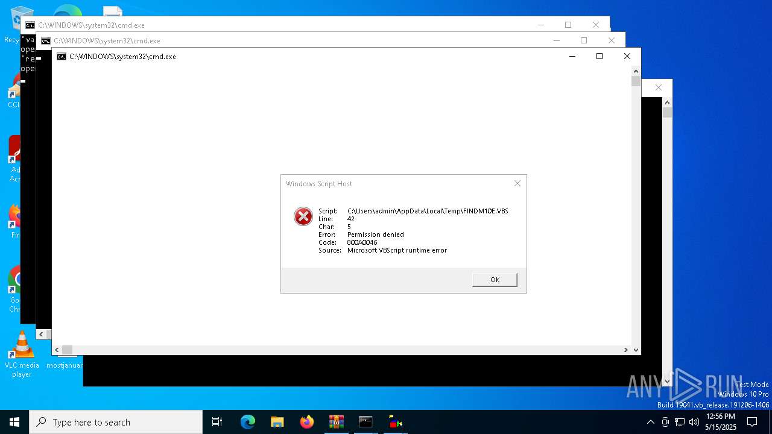Launch Firefox from taskbar

tap(307, 422)
